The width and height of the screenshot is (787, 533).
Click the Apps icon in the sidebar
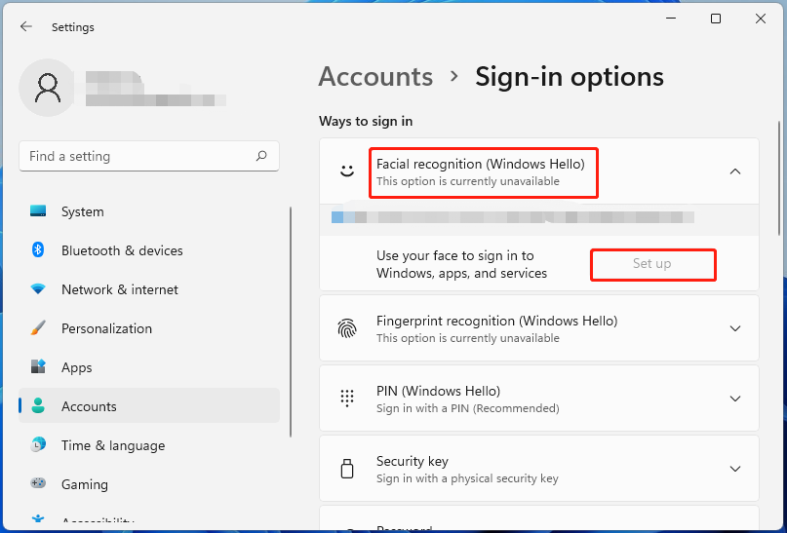pyautogui.click(x=38, y=366)
